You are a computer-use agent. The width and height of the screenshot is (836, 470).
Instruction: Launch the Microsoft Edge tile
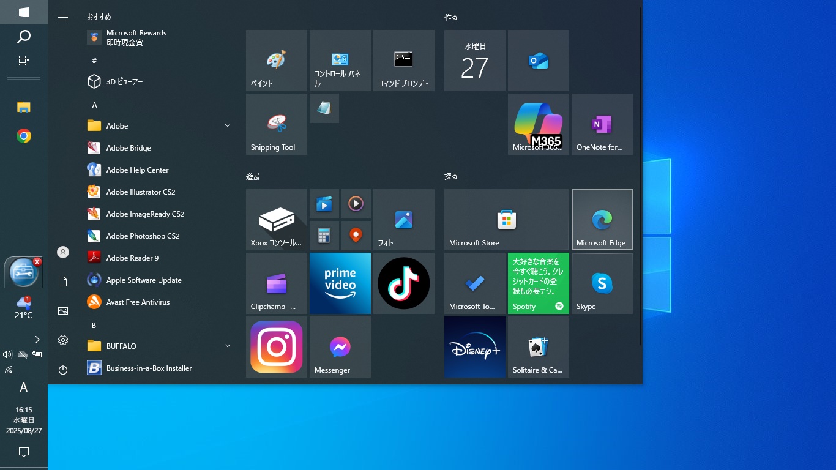pos(602,220)
